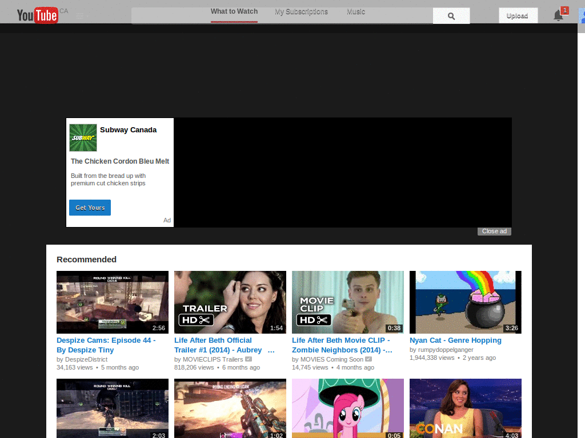Play the Zombie Neighbors movie clip thumbnail
The image size is (585, 438).
click(x=348, y=302)
